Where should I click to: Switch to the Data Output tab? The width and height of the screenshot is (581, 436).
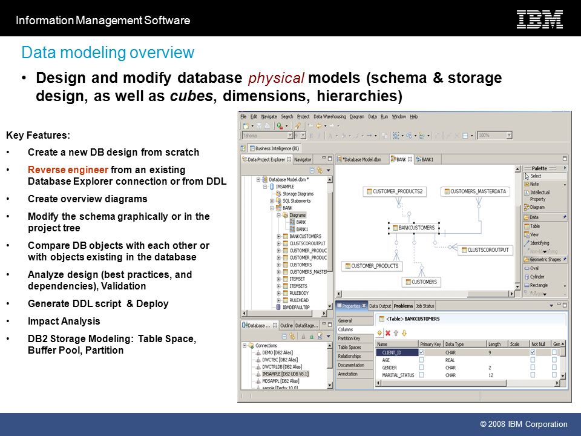click(x=380, y=306)
